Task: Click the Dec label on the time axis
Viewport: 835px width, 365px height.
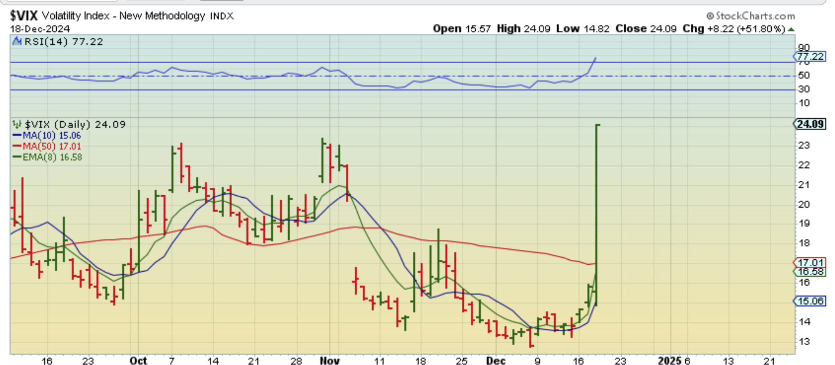Action: (x=496, y=360)
